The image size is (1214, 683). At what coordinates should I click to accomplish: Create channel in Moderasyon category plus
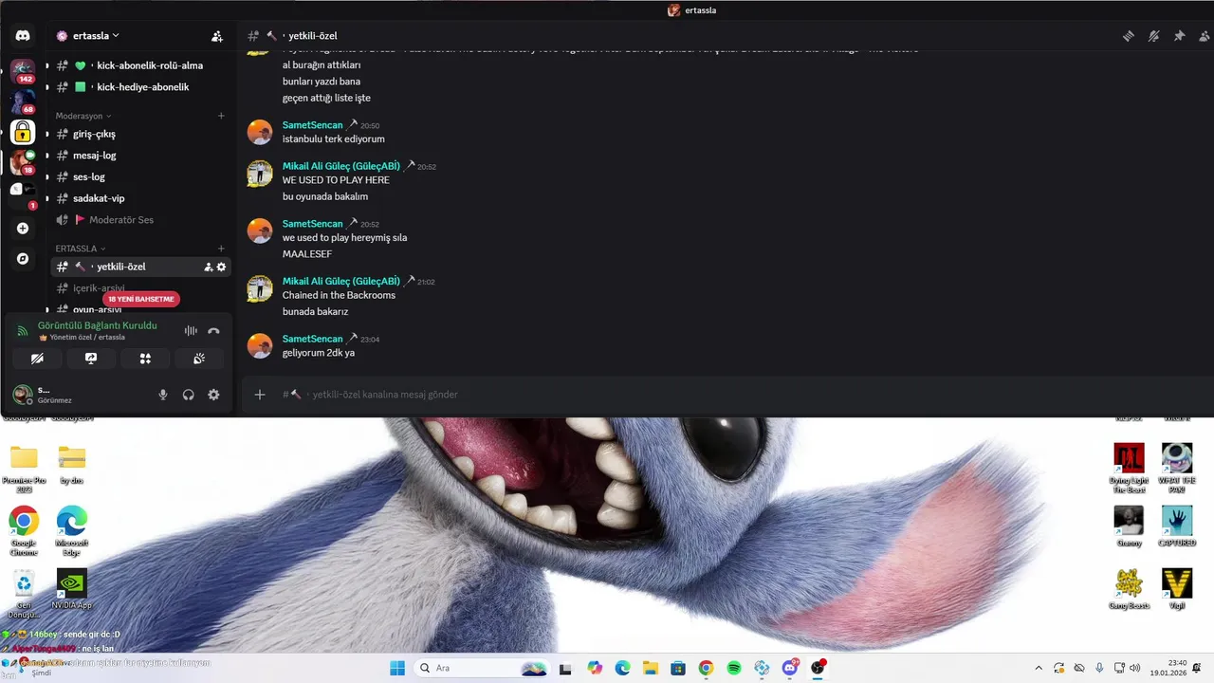[221, 116]
